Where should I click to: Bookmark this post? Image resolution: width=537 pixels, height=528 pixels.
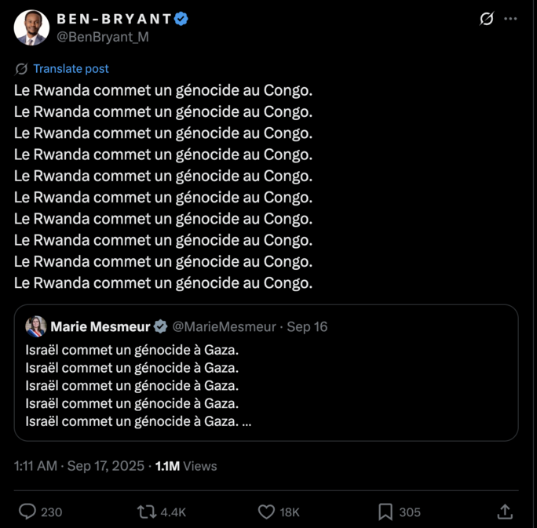[385, 512]
